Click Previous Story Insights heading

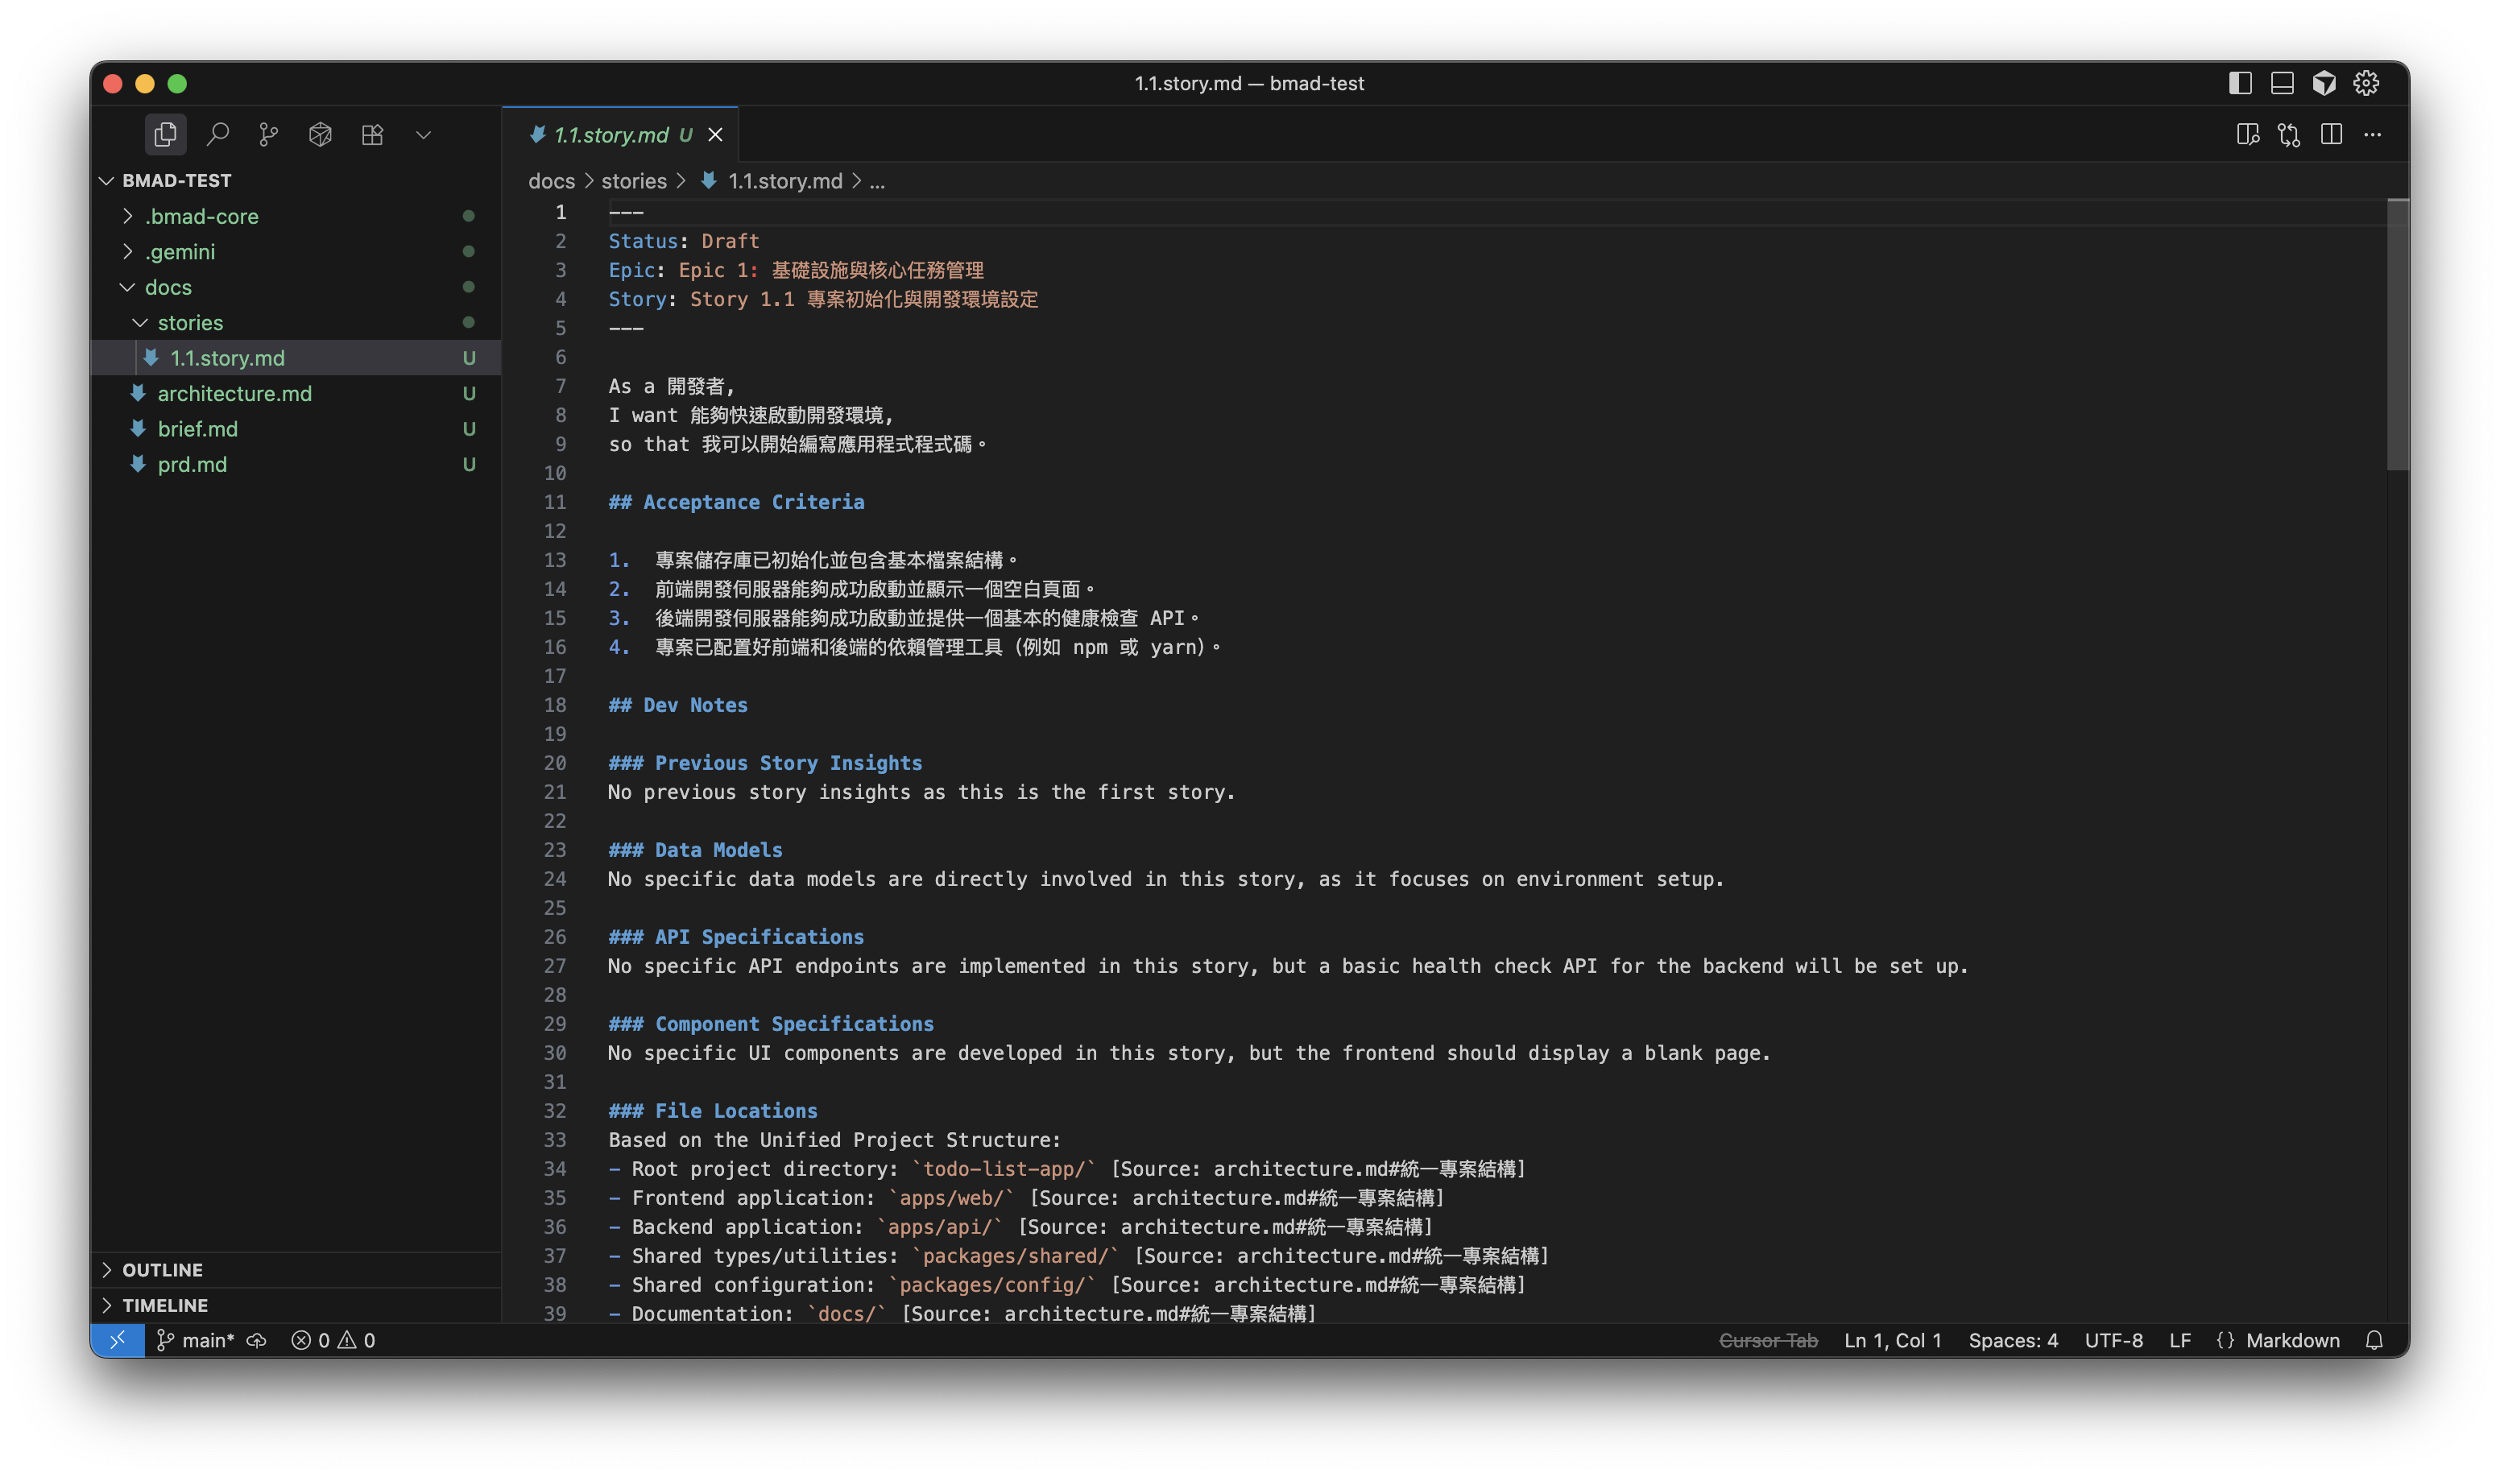[765, 763]
